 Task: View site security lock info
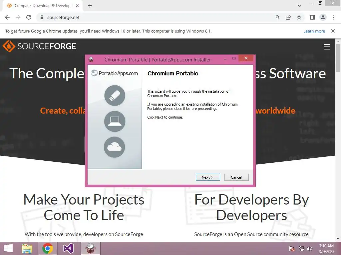(42, 17)
